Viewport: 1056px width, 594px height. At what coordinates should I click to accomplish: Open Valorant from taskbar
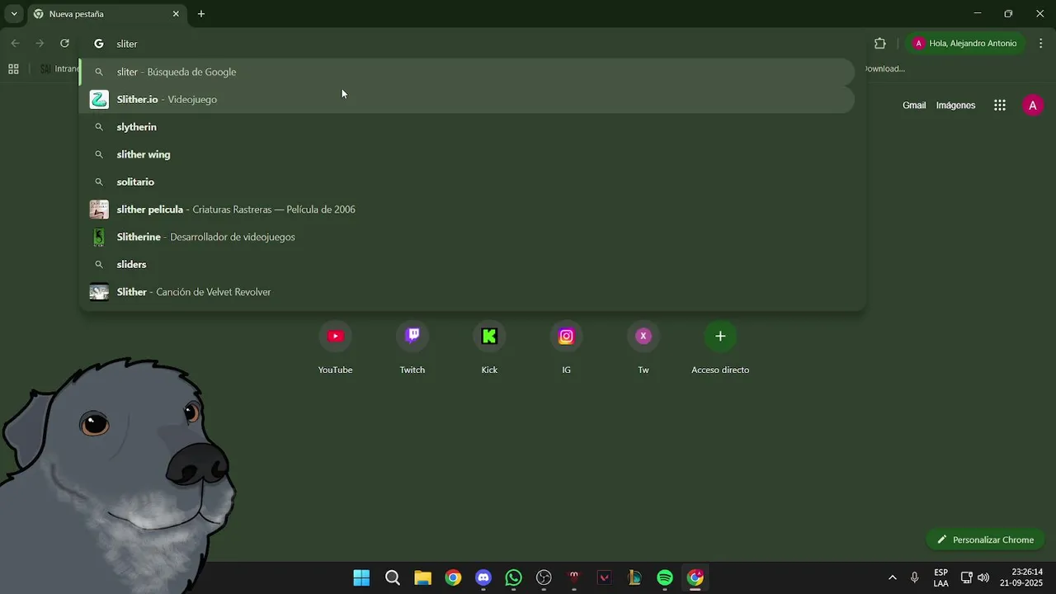tap(605, 577)
